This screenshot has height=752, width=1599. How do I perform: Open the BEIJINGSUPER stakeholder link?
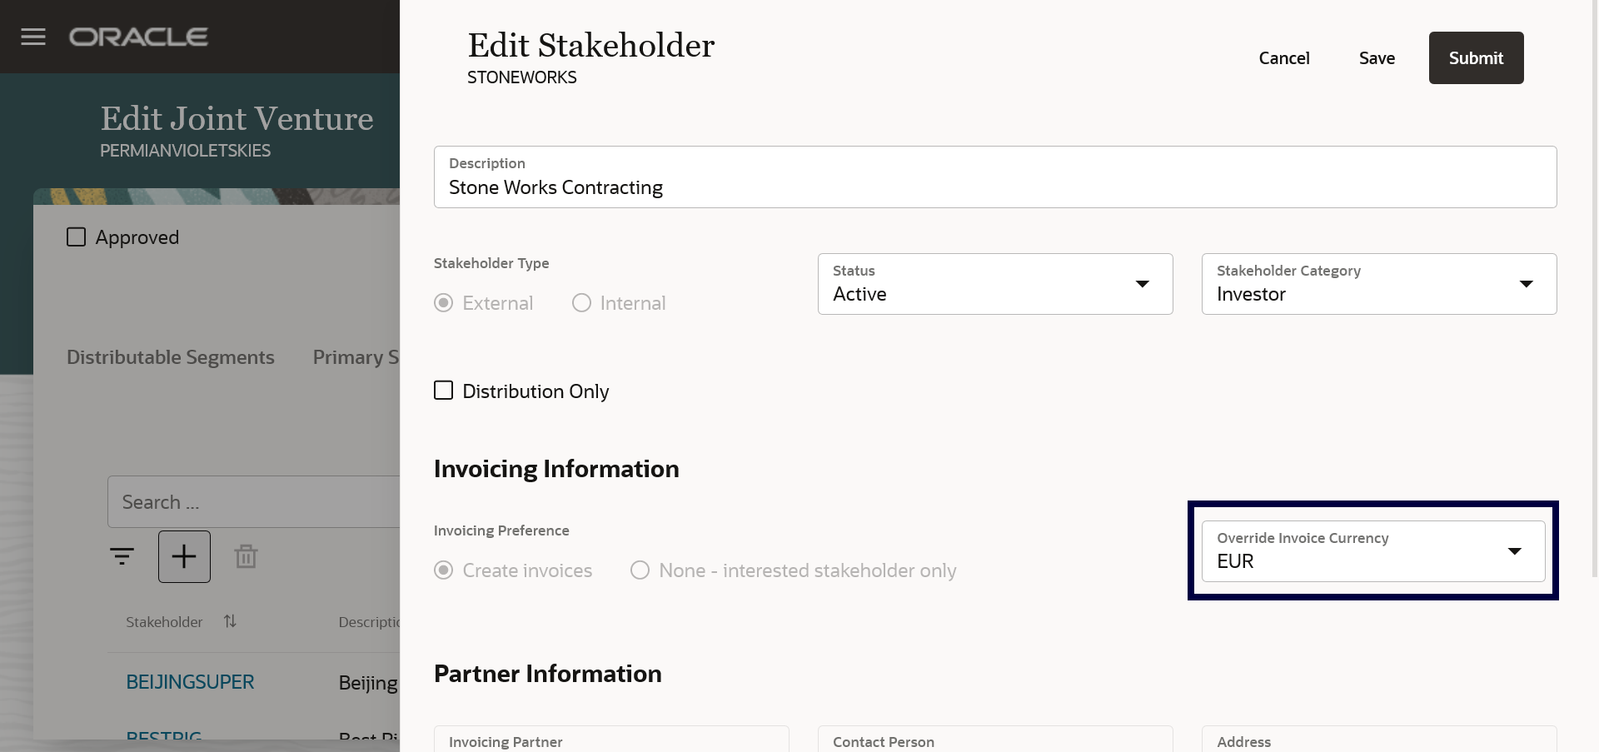(x=190, y=682)
